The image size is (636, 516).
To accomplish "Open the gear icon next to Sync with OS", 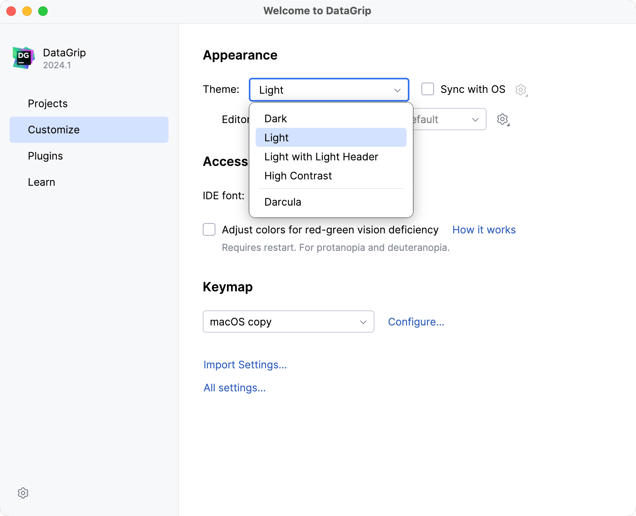I will coord(521,90).
